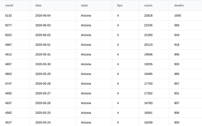The height and width of the screenshot is (126, 202).
Task: Click deaths value 918
Action: coord(177,45)
